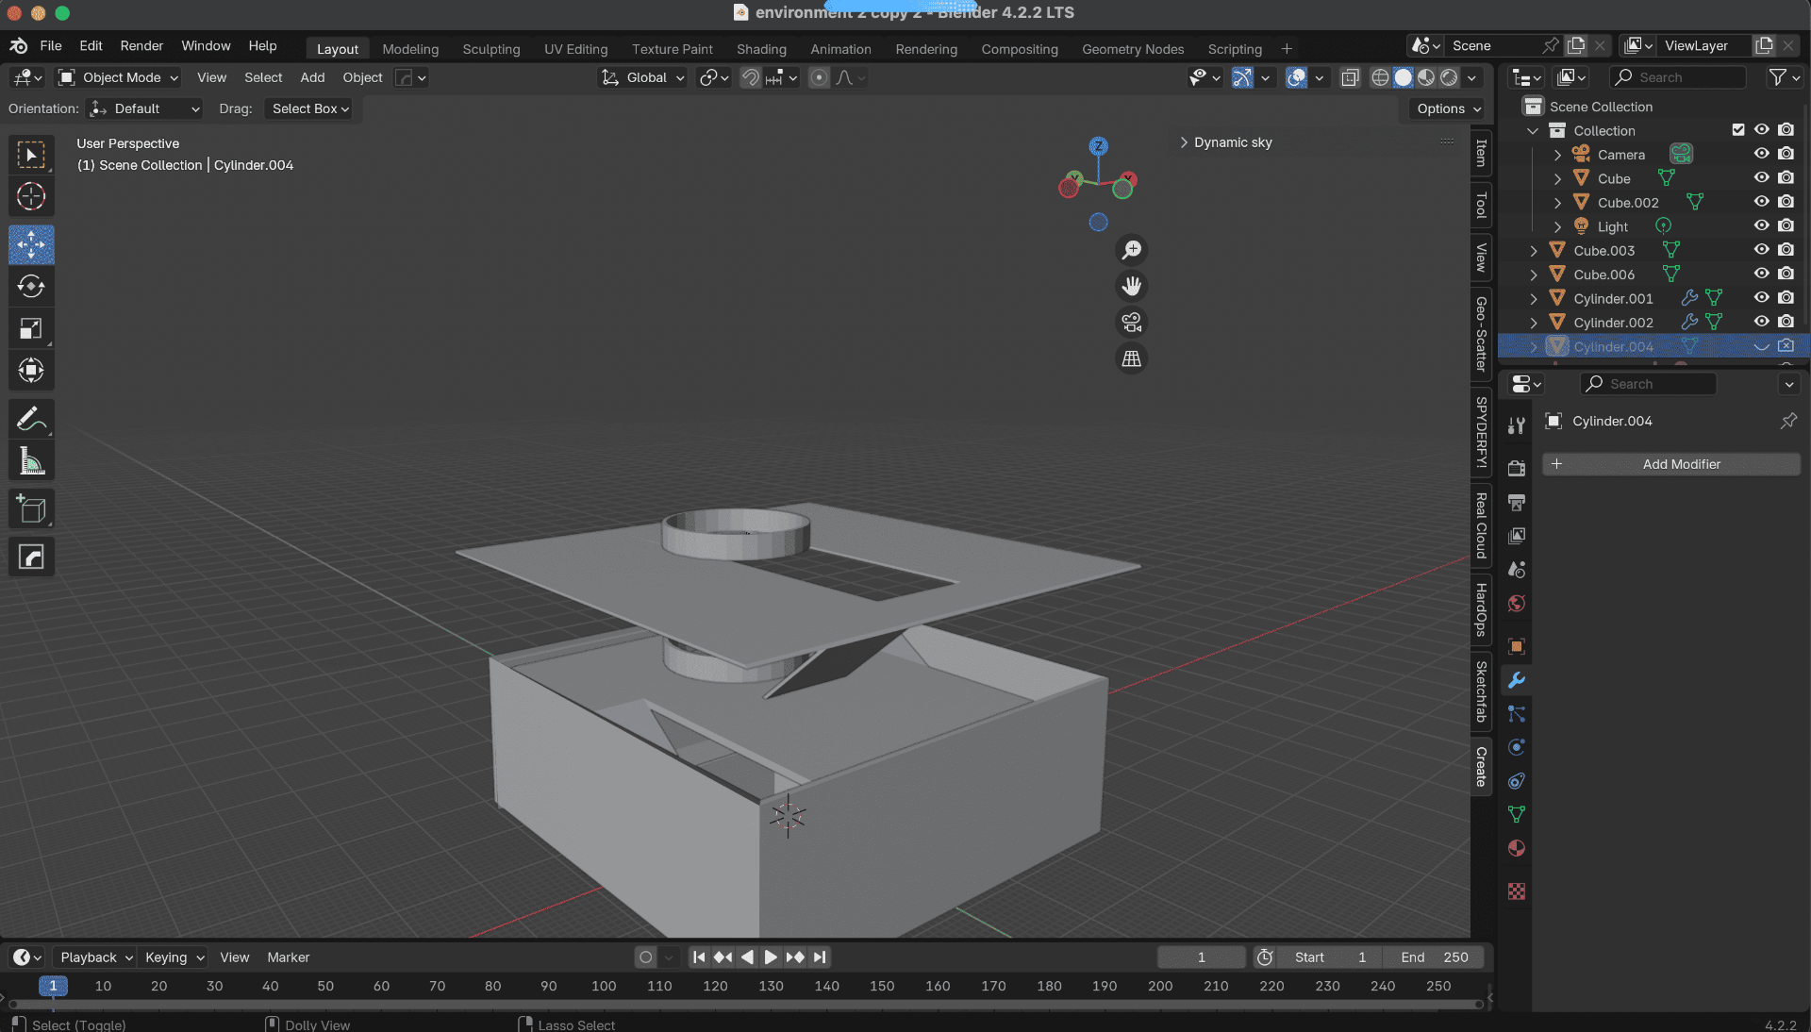The image size is (1811, 1032).
Task: Open the Texture properties tab
Action: click(1517, 891)
